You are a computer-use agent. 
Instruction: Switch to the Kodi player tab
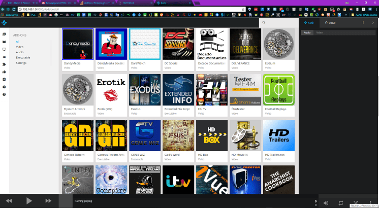309,23
